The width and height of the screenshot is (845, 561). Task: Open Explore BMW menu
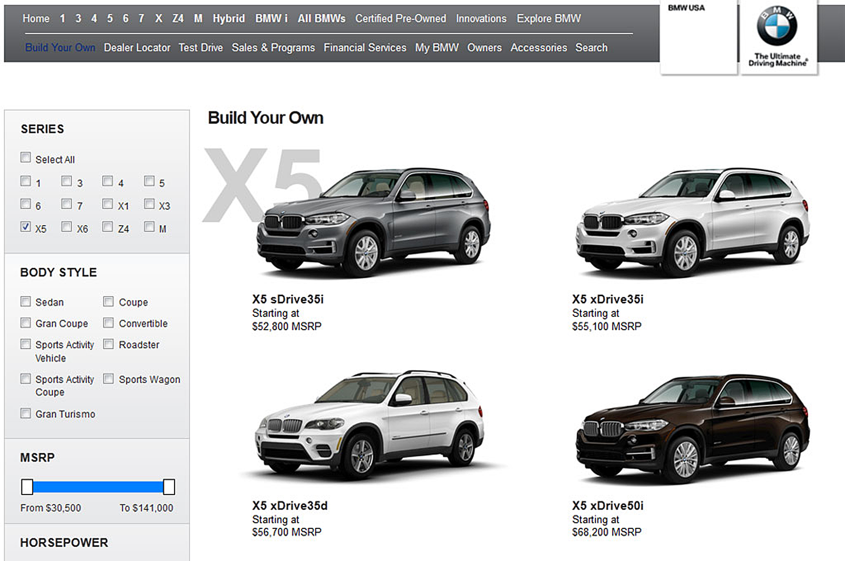(549, 19)
